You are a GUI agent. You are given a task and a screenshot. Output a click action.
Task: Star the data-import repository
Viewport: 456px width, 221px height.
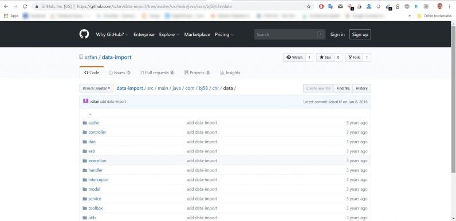[x=325, y=58]
